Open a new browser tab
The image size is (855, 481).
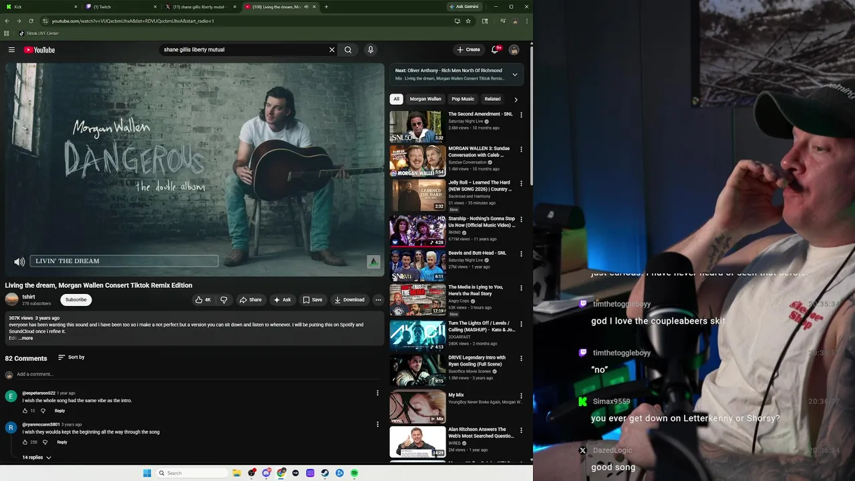326,7
